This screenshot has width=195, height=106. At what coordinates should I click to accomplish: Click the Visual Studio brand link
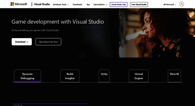(x=42, y=4)
